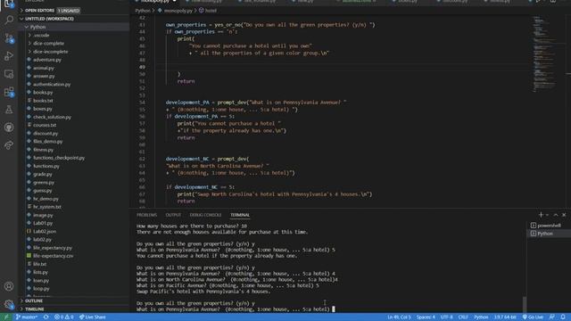Open loan.py in the explorer
Image resolution: width=571 pixels, height=321 pixels.
point(73,280)
